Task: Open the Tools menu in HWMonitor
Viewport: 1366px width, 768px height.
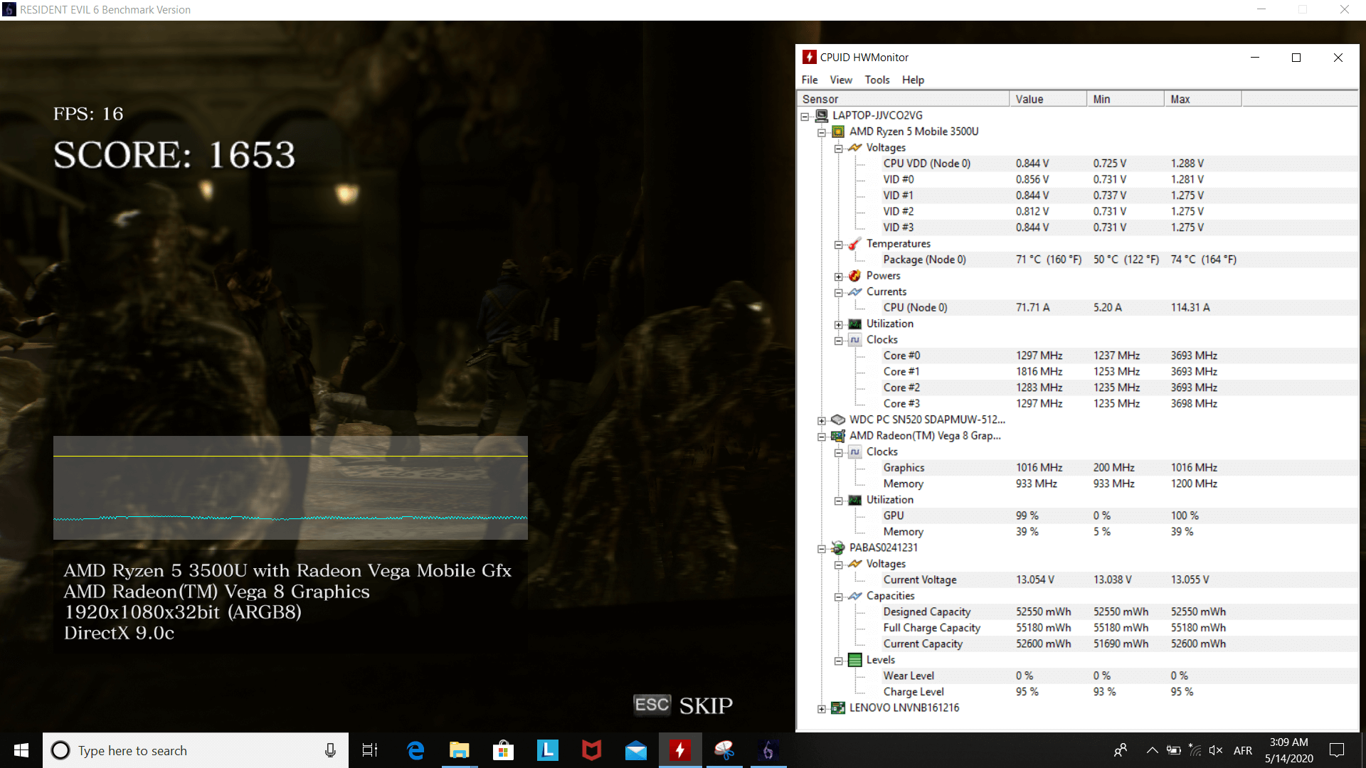Action: click(877, 80)
